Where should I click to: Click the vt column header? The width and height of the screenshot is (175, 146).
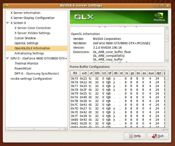[x=91, y=73]
